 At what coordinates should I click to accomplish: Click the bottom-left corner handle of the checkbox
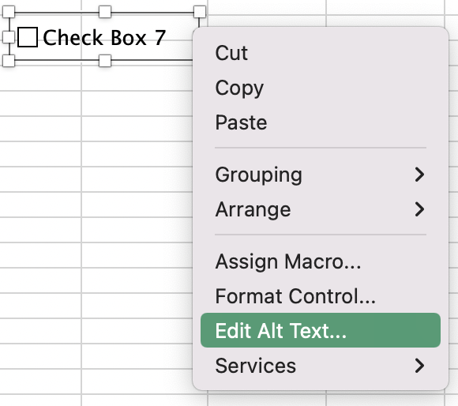tap(9, 61)
